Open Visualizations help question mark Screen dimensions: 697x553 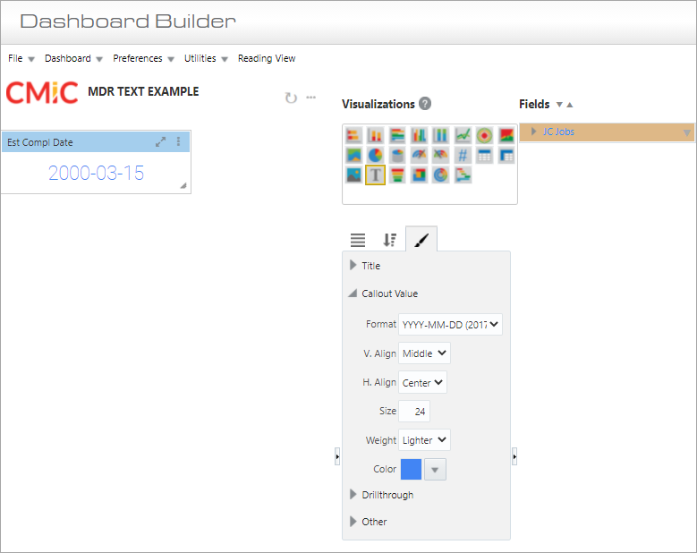(425, 104)
